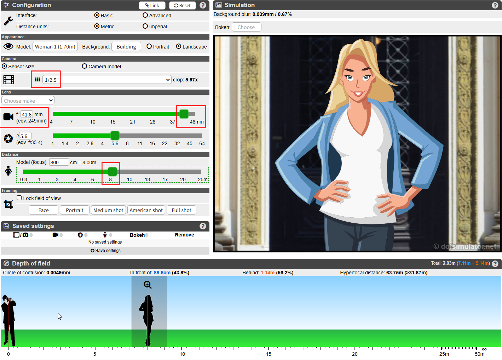Image resolution: width=502 pixels, height=360 pixels.
Task: Click the video camera focal length icon
Action: [x=8, y=117]
